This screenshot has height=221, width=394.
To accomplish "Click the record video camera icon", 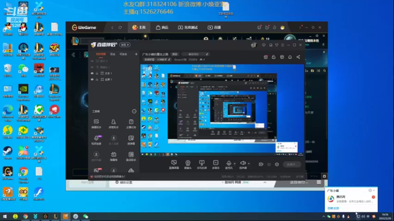I will point(261,165).
